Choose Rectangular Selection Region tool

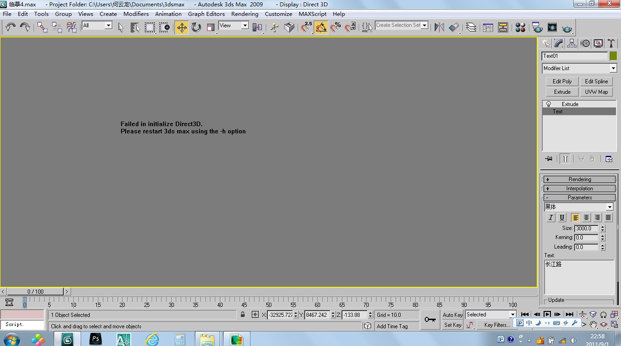pyautogui.click(x=150, y=27)
